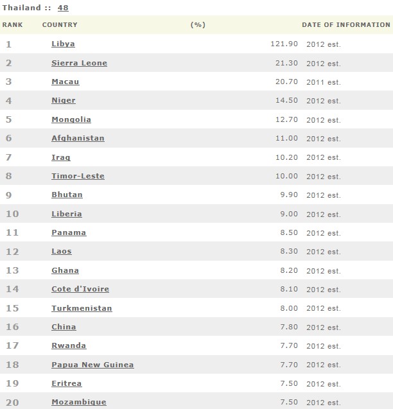The height and width of the screenshot is (409, 393).
Task: Click the Sierra Leone link
Action: 79,63
